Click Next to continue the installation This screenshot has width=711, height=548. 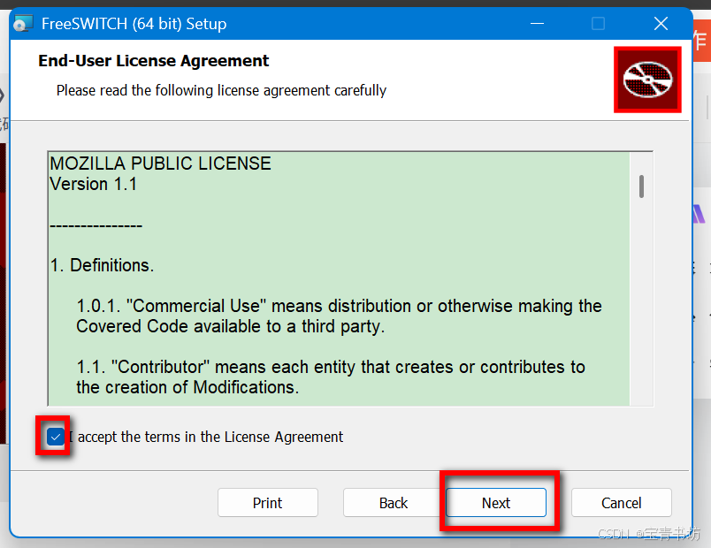click(x=496, y=503)
